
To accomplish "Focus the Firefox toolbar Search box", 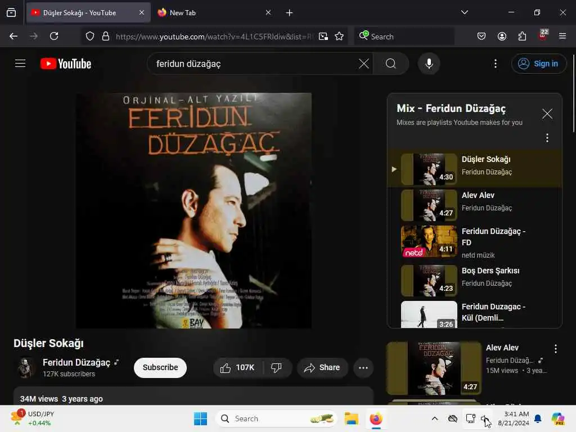I will (404, 37).
